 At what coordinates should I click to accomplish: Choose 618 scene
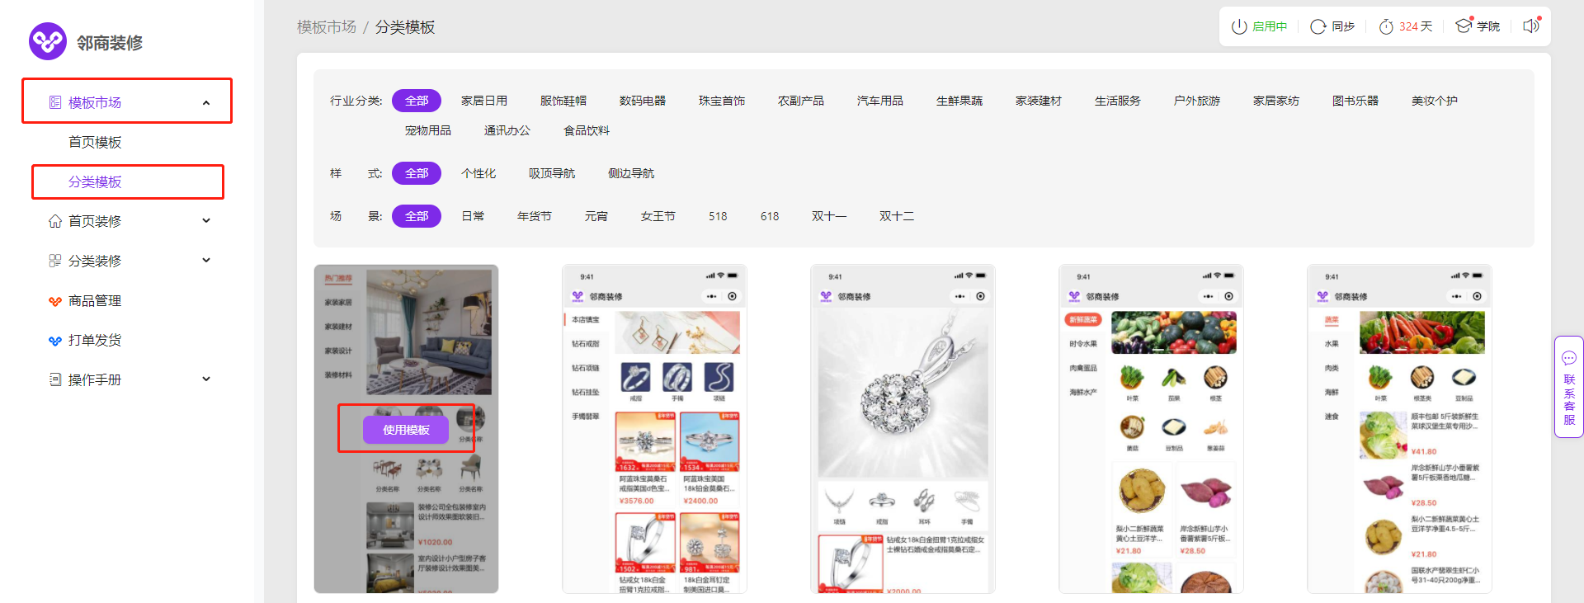pyautogui.click(x=770, y=216)
